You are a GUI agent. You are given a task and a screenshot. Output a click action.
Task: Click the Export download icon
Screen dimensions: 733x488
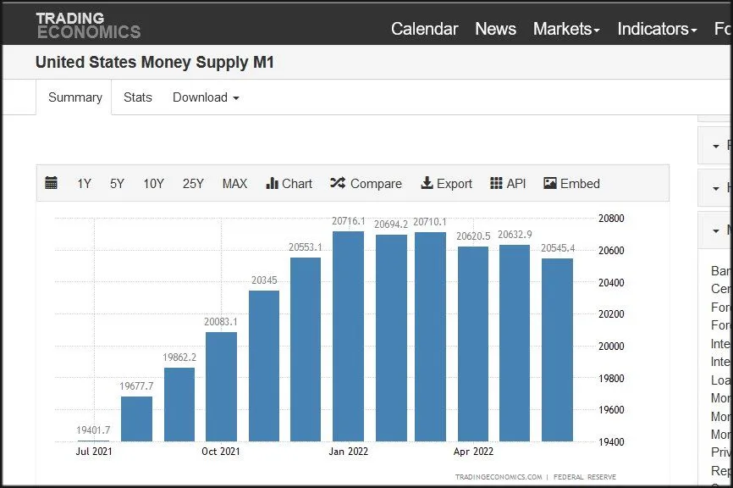(427, 183)
